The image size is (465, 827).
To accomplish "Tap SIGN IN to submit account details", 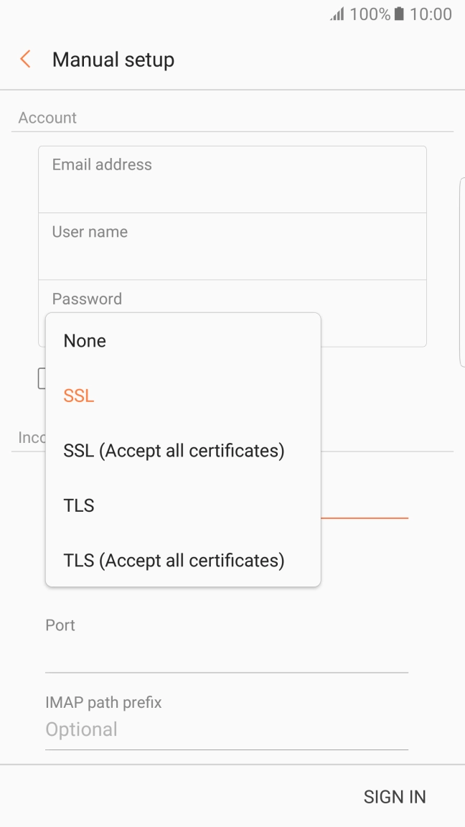I will point(395,796).
